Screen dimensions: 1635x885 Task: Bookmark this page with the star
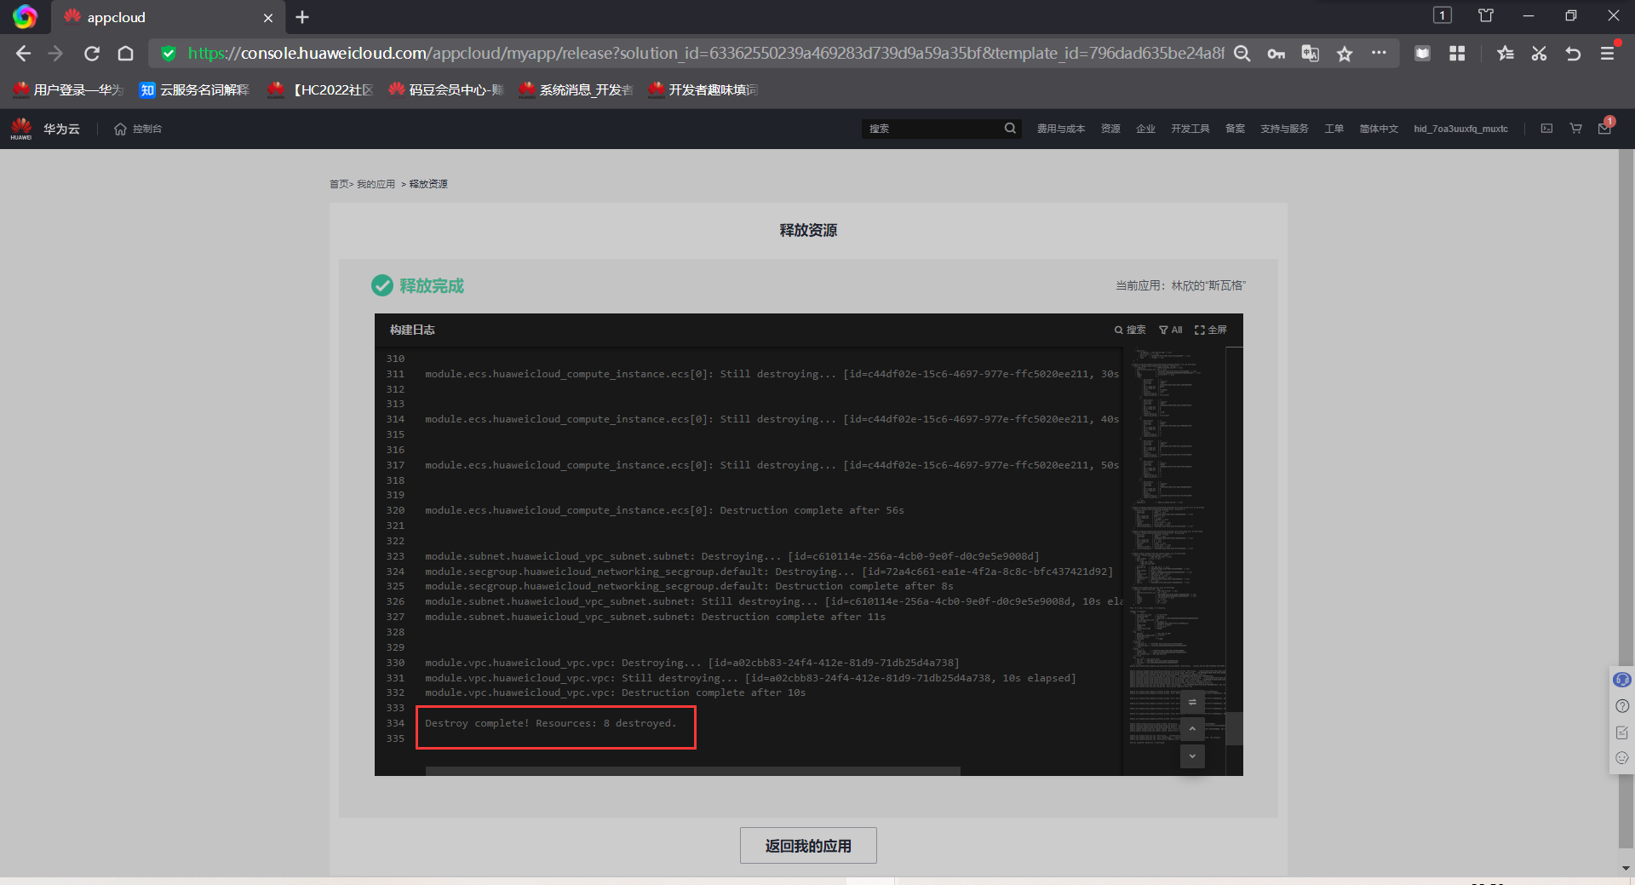1345,54
